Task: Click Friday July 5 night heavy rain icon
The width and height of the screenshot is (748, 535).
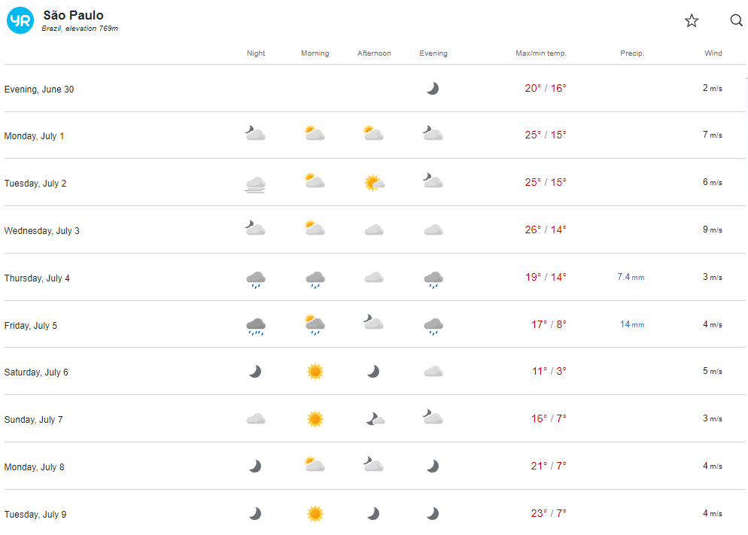Action: (256, 326)
